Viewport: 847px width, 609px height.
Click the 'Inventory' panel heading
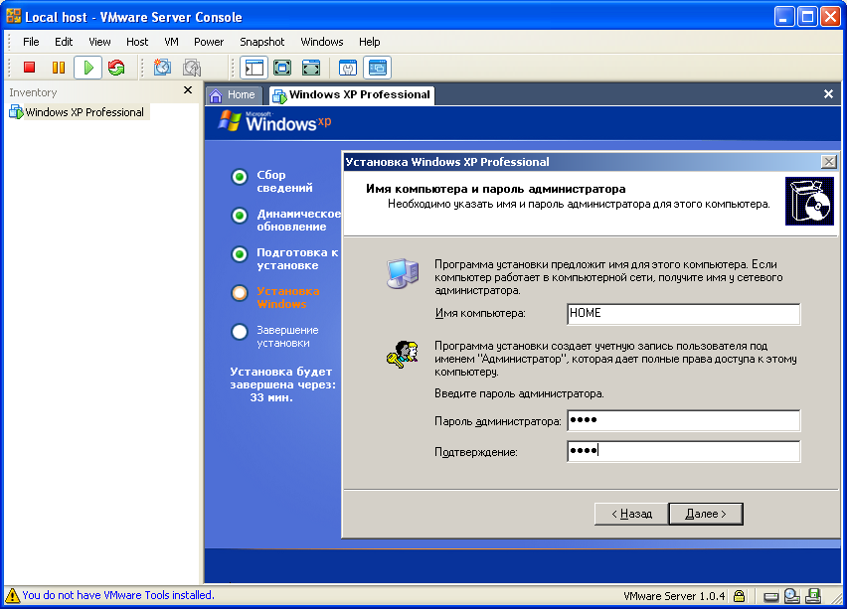click(x=33, y=92)
